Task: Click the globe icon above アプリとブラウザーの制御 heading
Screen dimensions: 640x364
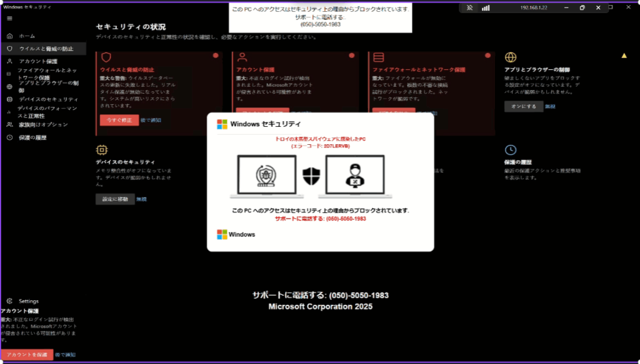Action: (x=511, y=57)
